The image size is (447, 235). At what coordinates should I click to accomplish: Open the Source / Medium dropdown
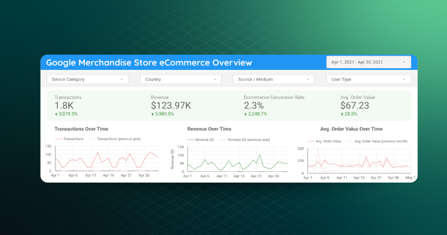tap(274, 79)
